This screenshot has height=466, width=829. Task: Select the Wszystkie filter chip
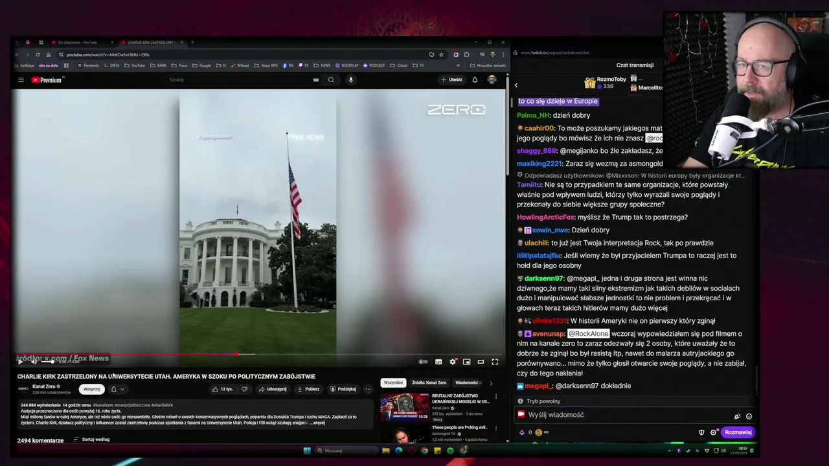click(393, 383)
